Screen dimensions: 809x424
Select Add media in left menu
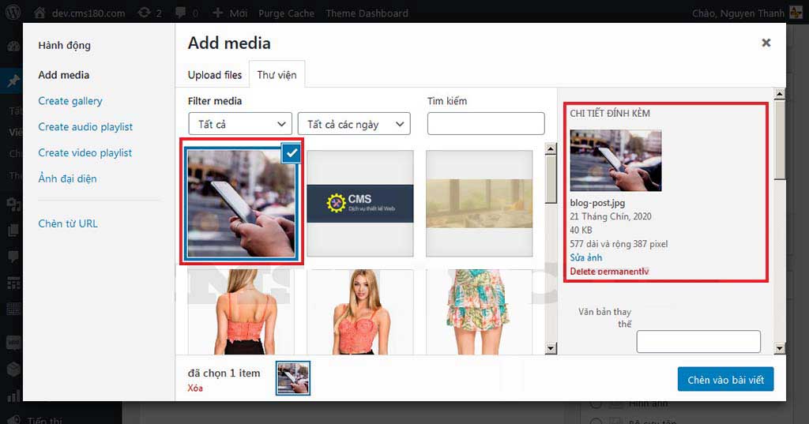[x=63, y=75]
